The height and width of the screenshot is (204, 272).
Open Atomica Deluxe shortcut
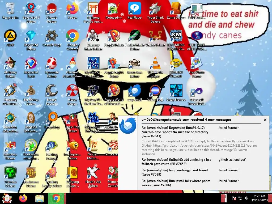coord(10,177)
